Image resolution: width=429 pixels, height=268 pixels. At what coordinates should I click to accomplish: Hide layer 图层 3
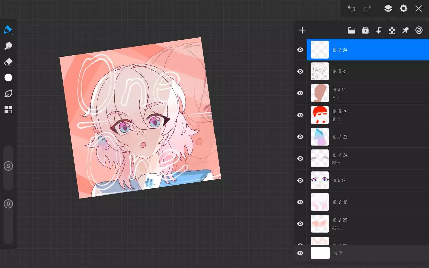(x=300, y=71)
